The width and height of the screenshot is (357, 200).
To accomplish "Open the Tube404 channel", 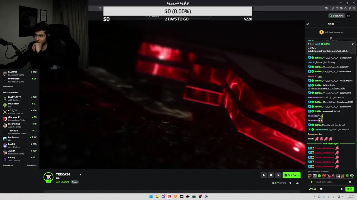I will [x=20, y=132].
